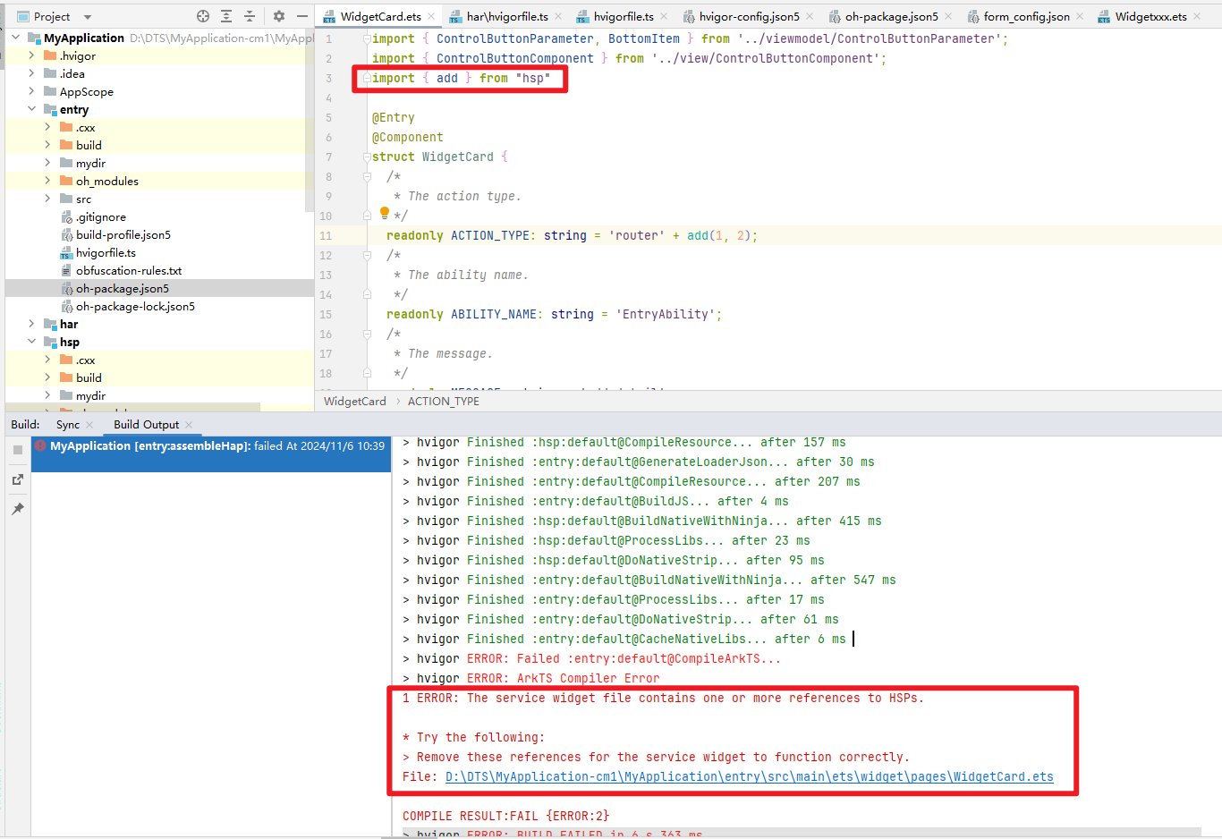
Task: Close the form_config.json tab
Action: pos(1080,16)
